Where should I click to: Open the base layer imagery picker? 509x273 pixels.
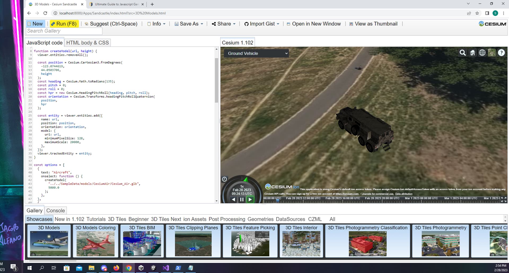[x=492, y=53]
